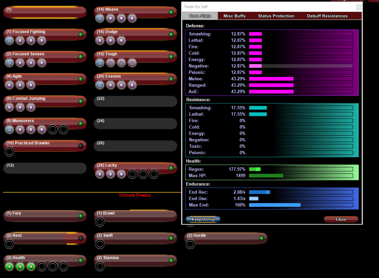The image size is (379, 278).
Task: Select first enhancement icon under Evasion
Action: click(100, 85)
